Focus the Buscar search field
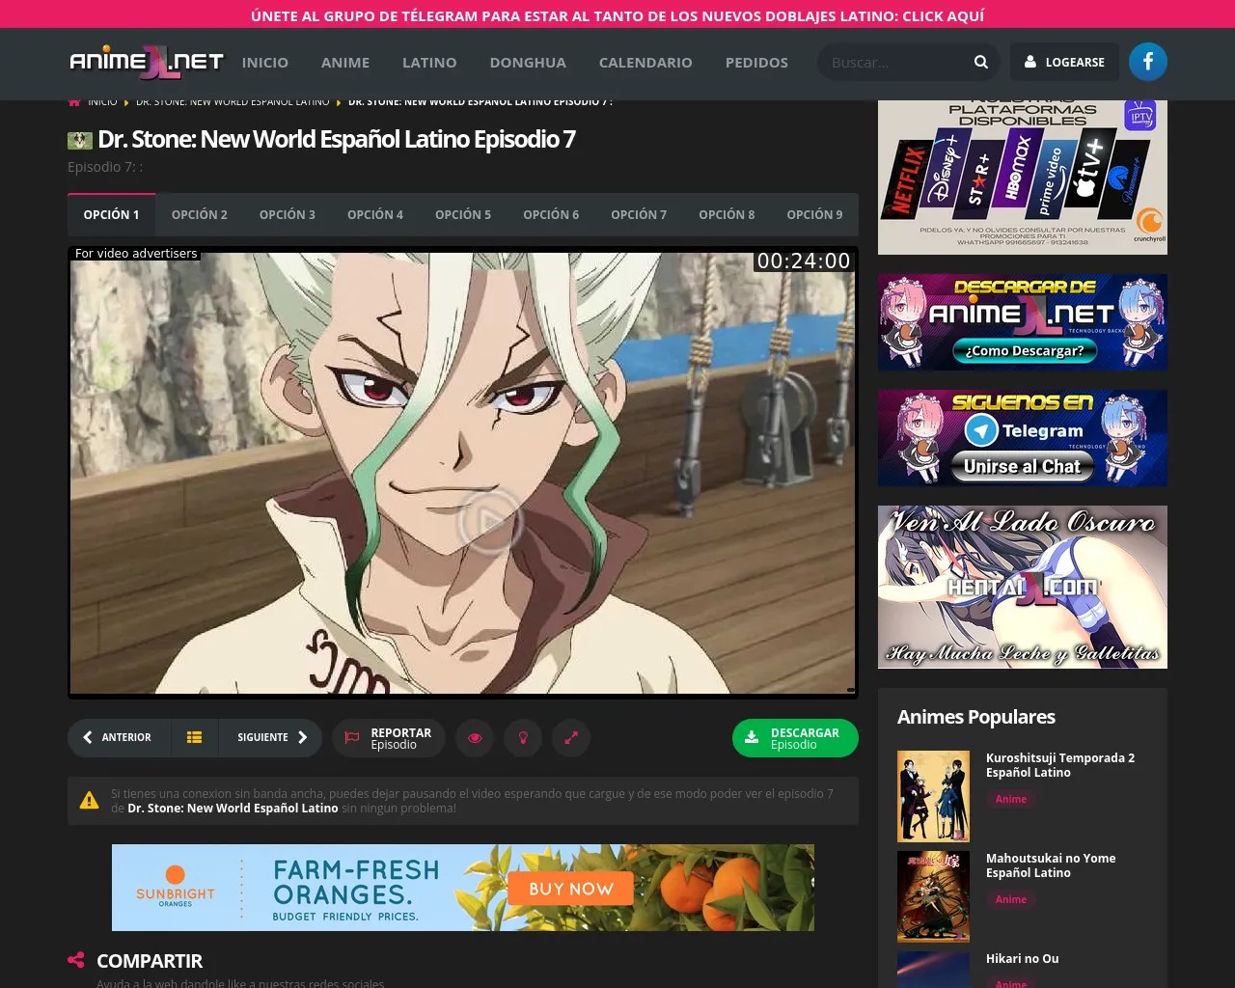The width and height of the screenshot is (1235, 988). (x=892, y=63)
